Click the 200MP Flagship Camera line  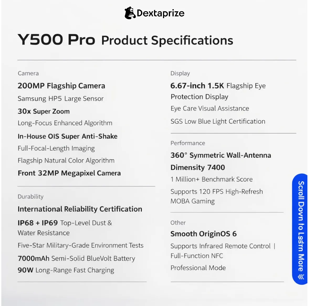(x=61, y=86)
